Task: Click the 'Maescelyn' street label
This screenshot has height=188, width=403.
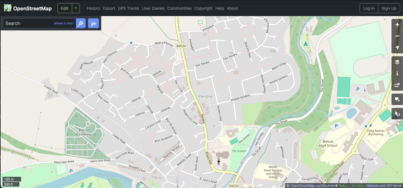Action: point(282,152)
